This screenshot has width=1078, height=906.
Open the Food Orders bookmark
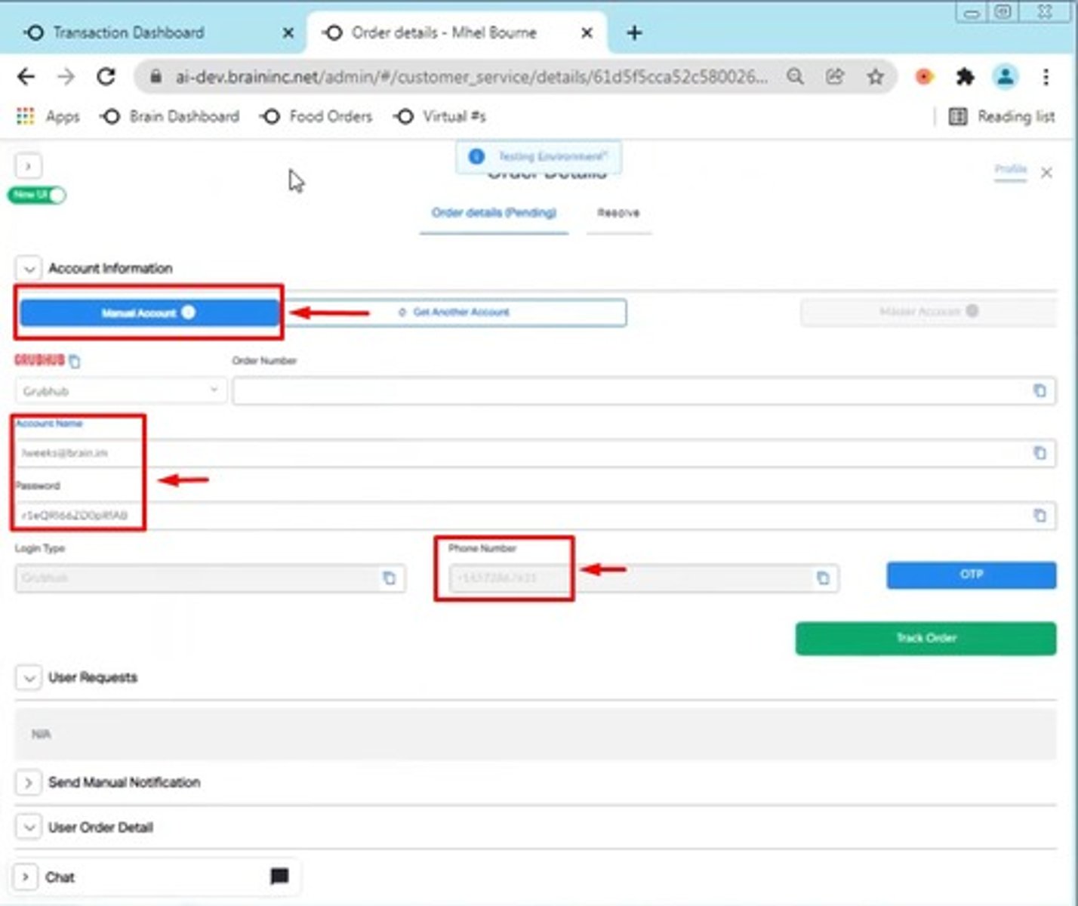[x=316, y=116]
